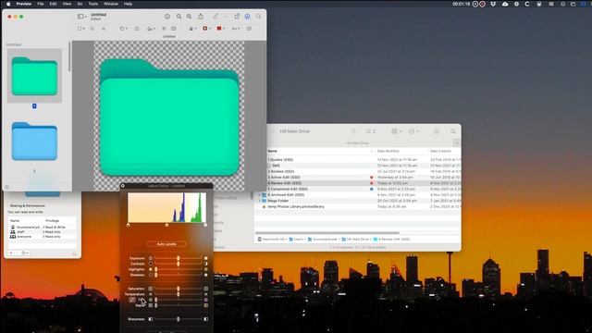Pick the eyedropper tool in Adjust Colour panel
This screenshot has width=592, height=333.
pos(132,300)
